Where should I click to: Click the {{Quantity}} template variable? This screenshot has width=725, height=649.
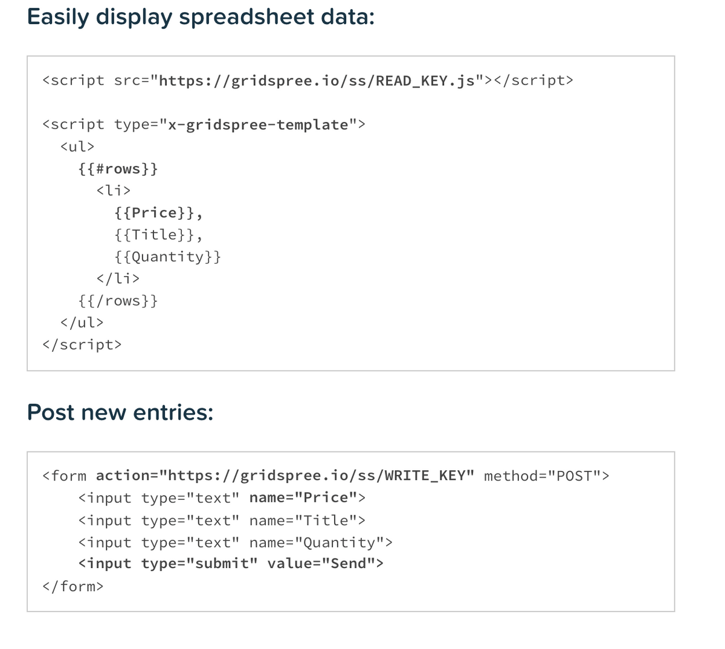[x=167, y=257]
